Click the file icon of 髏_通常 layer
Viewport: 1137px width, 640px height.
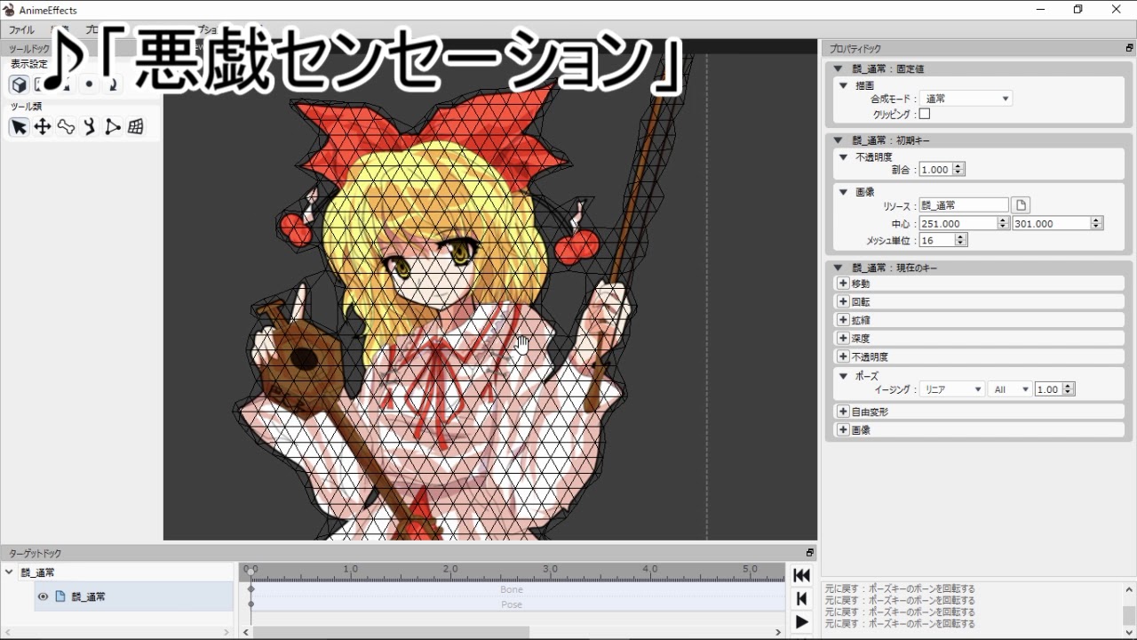60,596
